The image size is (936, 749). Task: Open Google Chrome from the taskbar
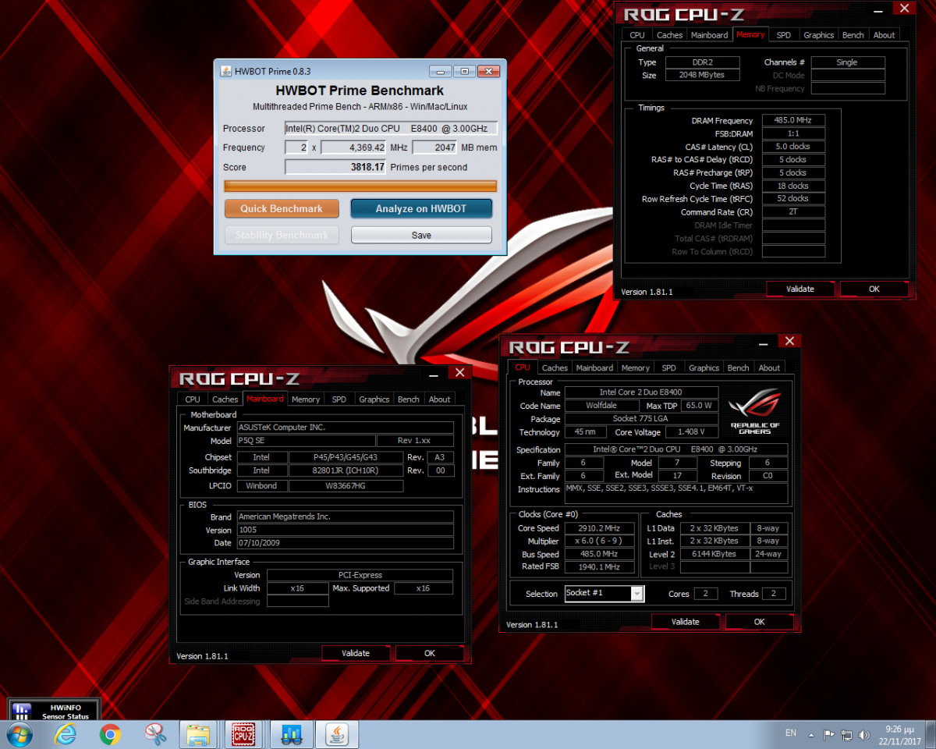point(110,734)
